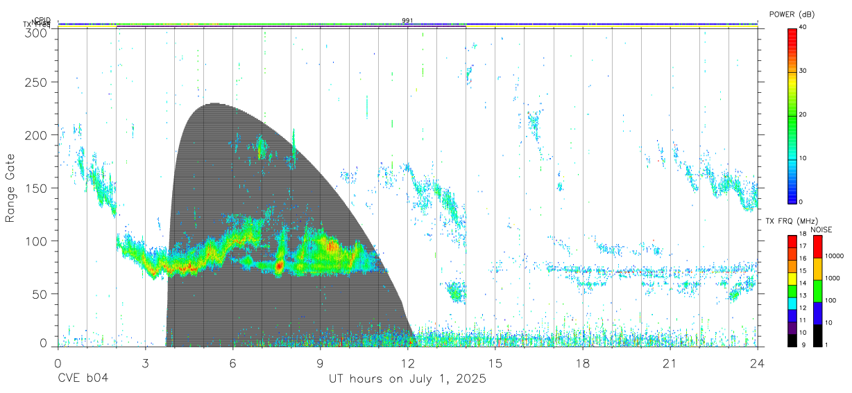Click the orange-yellow segment of the NOISE scale
This screenshot has width=852, height=393.
818,268
